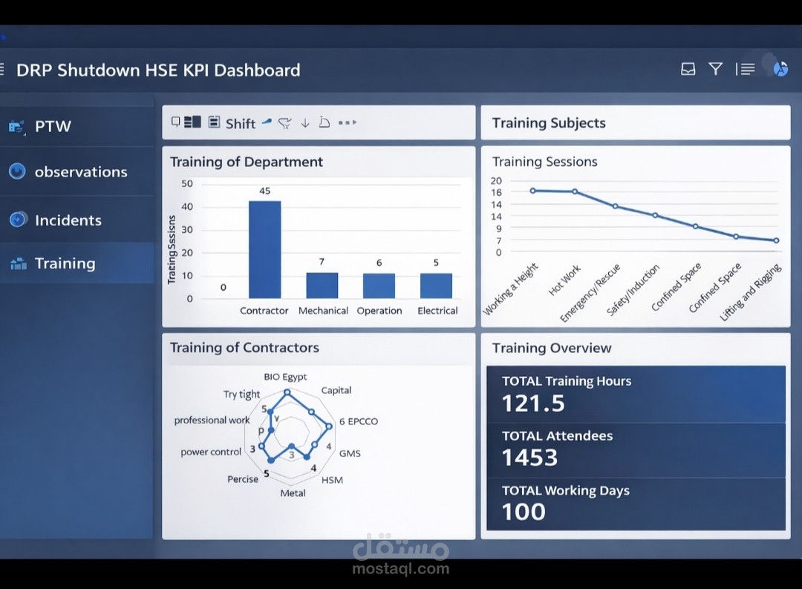Click the Operation axis label
Screen dimensions: 802x589
click(379, 311)
